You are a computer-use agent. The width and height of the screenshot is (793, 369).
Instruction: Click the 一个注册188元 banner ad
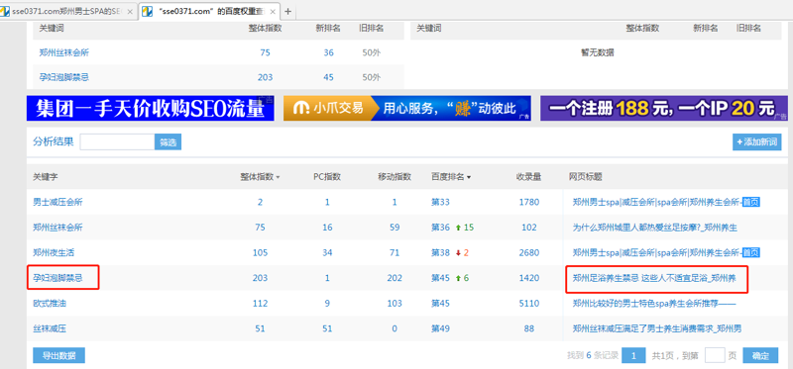pyautogui.click(x=664, y=108)
